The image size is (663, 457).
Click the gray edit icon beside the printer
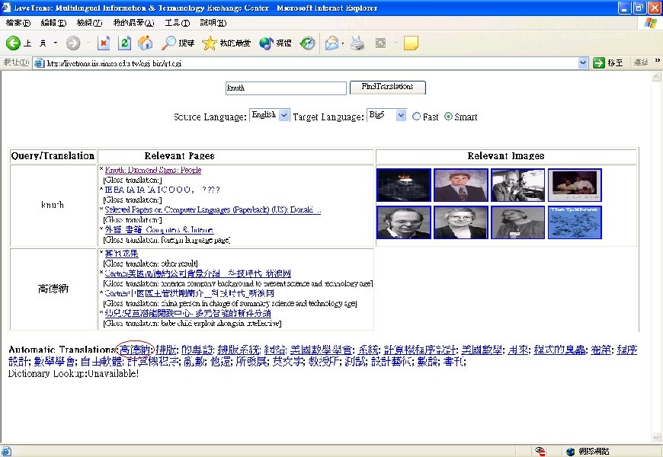pyautogui.click(x=380, y=43)
